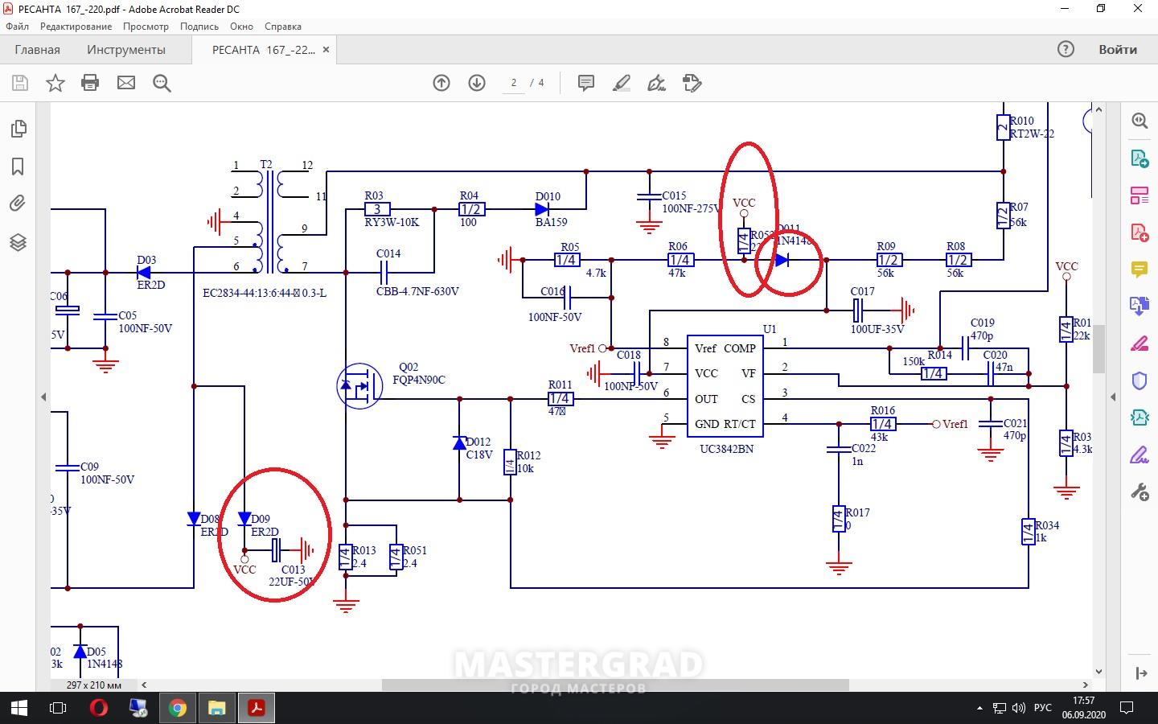Image resolution: width=1158 pixels, height=724 pixels.
Task: Open the notification center icon
Action: point(1127,708)
